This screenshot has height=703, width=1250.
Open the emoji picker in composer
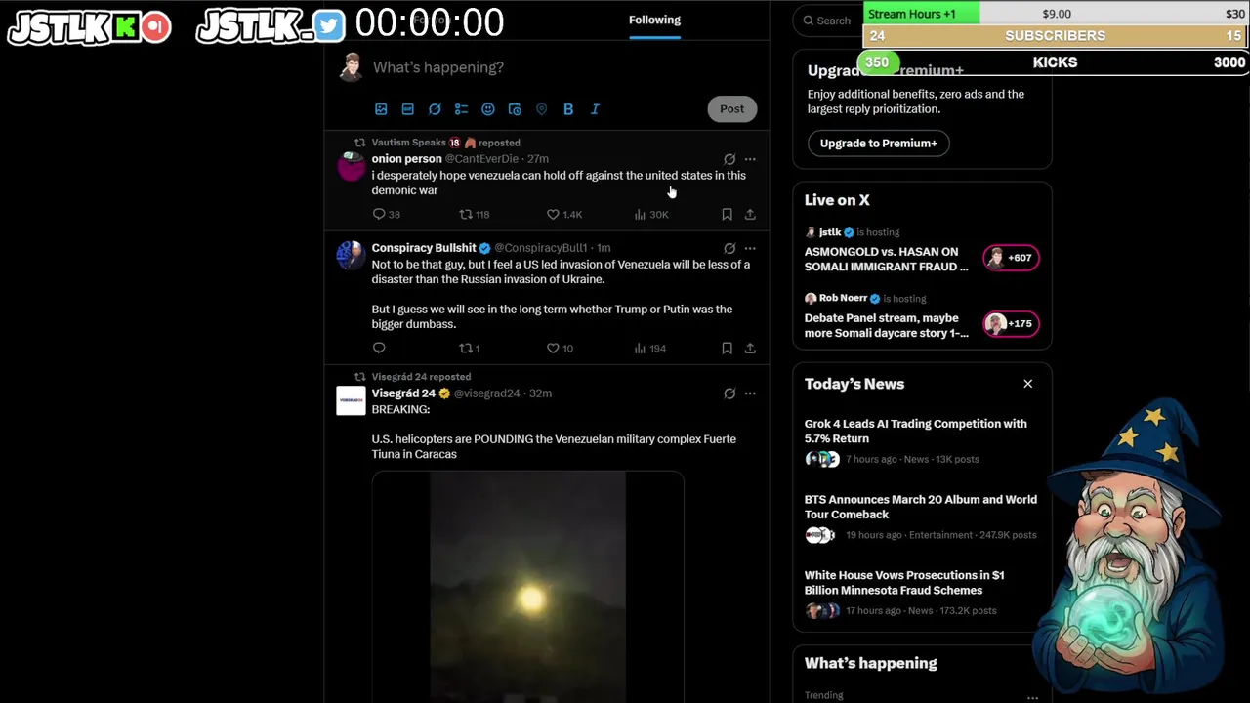pyautogui.click(x=488, y=109)
